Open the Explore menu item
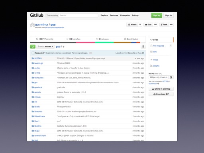Screen dimensions: 204x153 (x=104, y=16)
